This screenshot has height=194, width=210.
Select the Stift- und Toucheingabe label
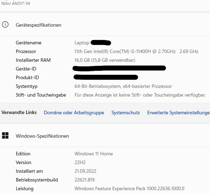(x=41, y=95)
